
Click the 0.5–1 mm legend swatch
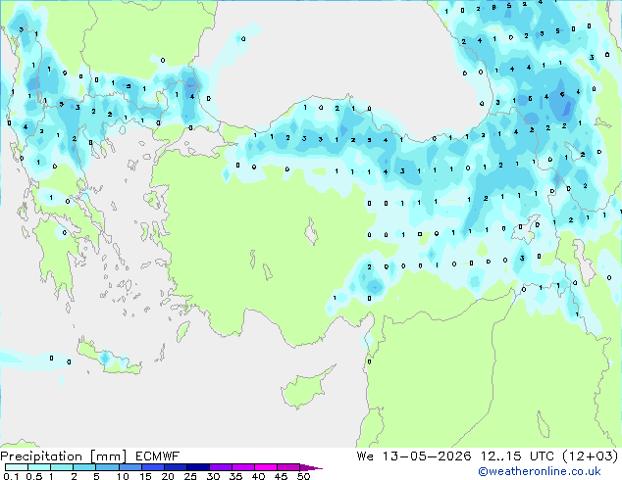coord(39,467)
